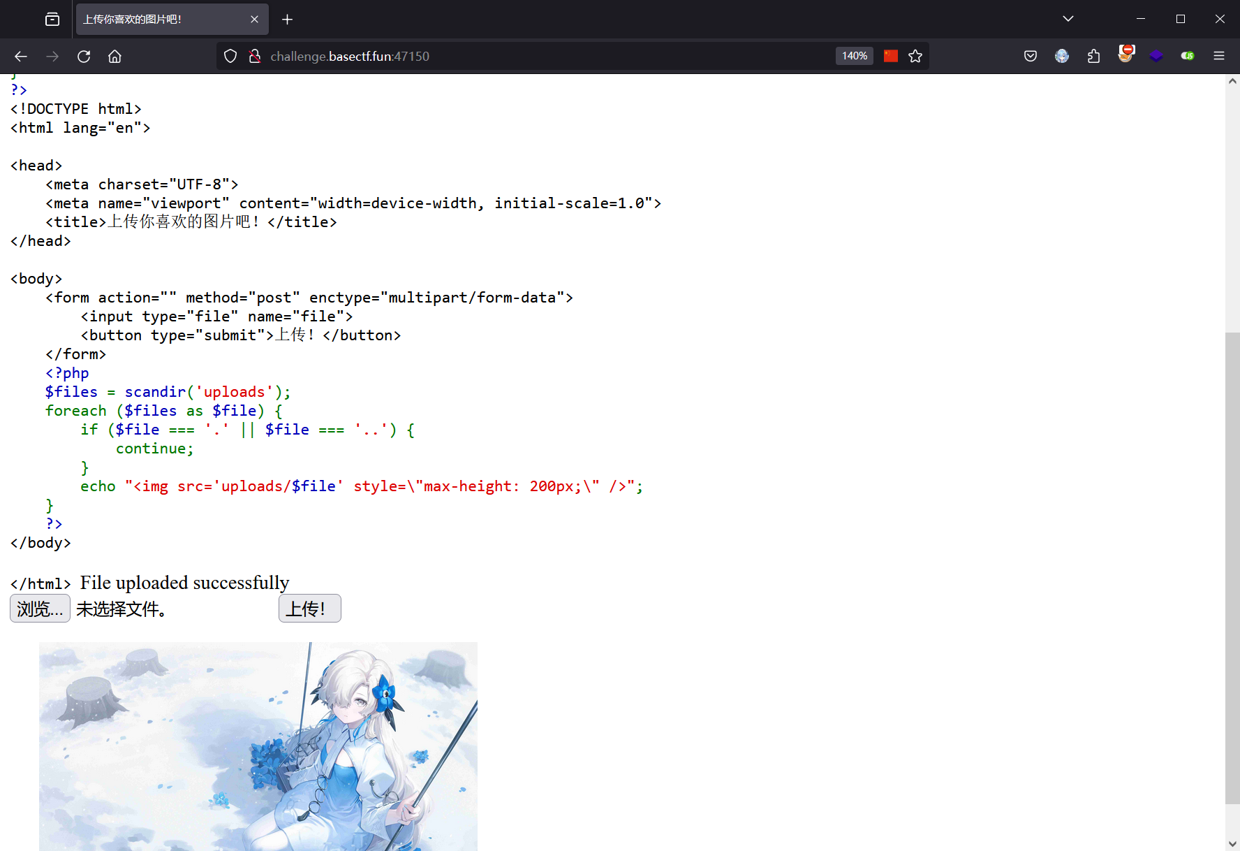The image size is (1240, 851).
Task: Save page to Pocket
Action: point(1031,56)
